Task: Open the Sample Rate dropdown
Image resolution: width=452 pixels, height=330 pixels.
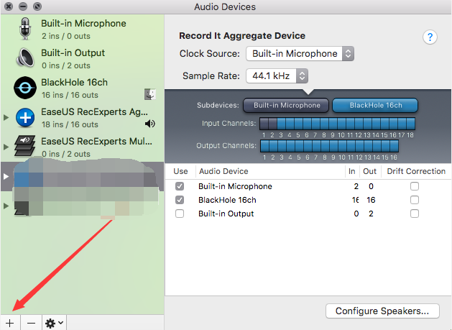Action: [x=277, y=76]
